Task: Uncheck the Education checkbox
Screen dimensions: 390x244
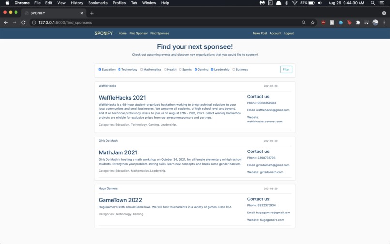Action: pyautogui.click(x=100, y=69)
